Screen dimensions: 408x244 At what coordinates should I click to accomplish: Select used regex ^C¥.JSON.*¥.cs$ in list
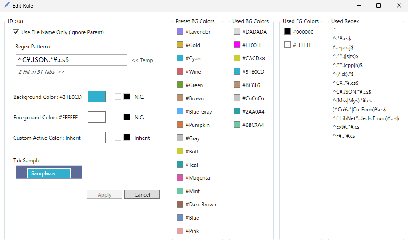352,91
